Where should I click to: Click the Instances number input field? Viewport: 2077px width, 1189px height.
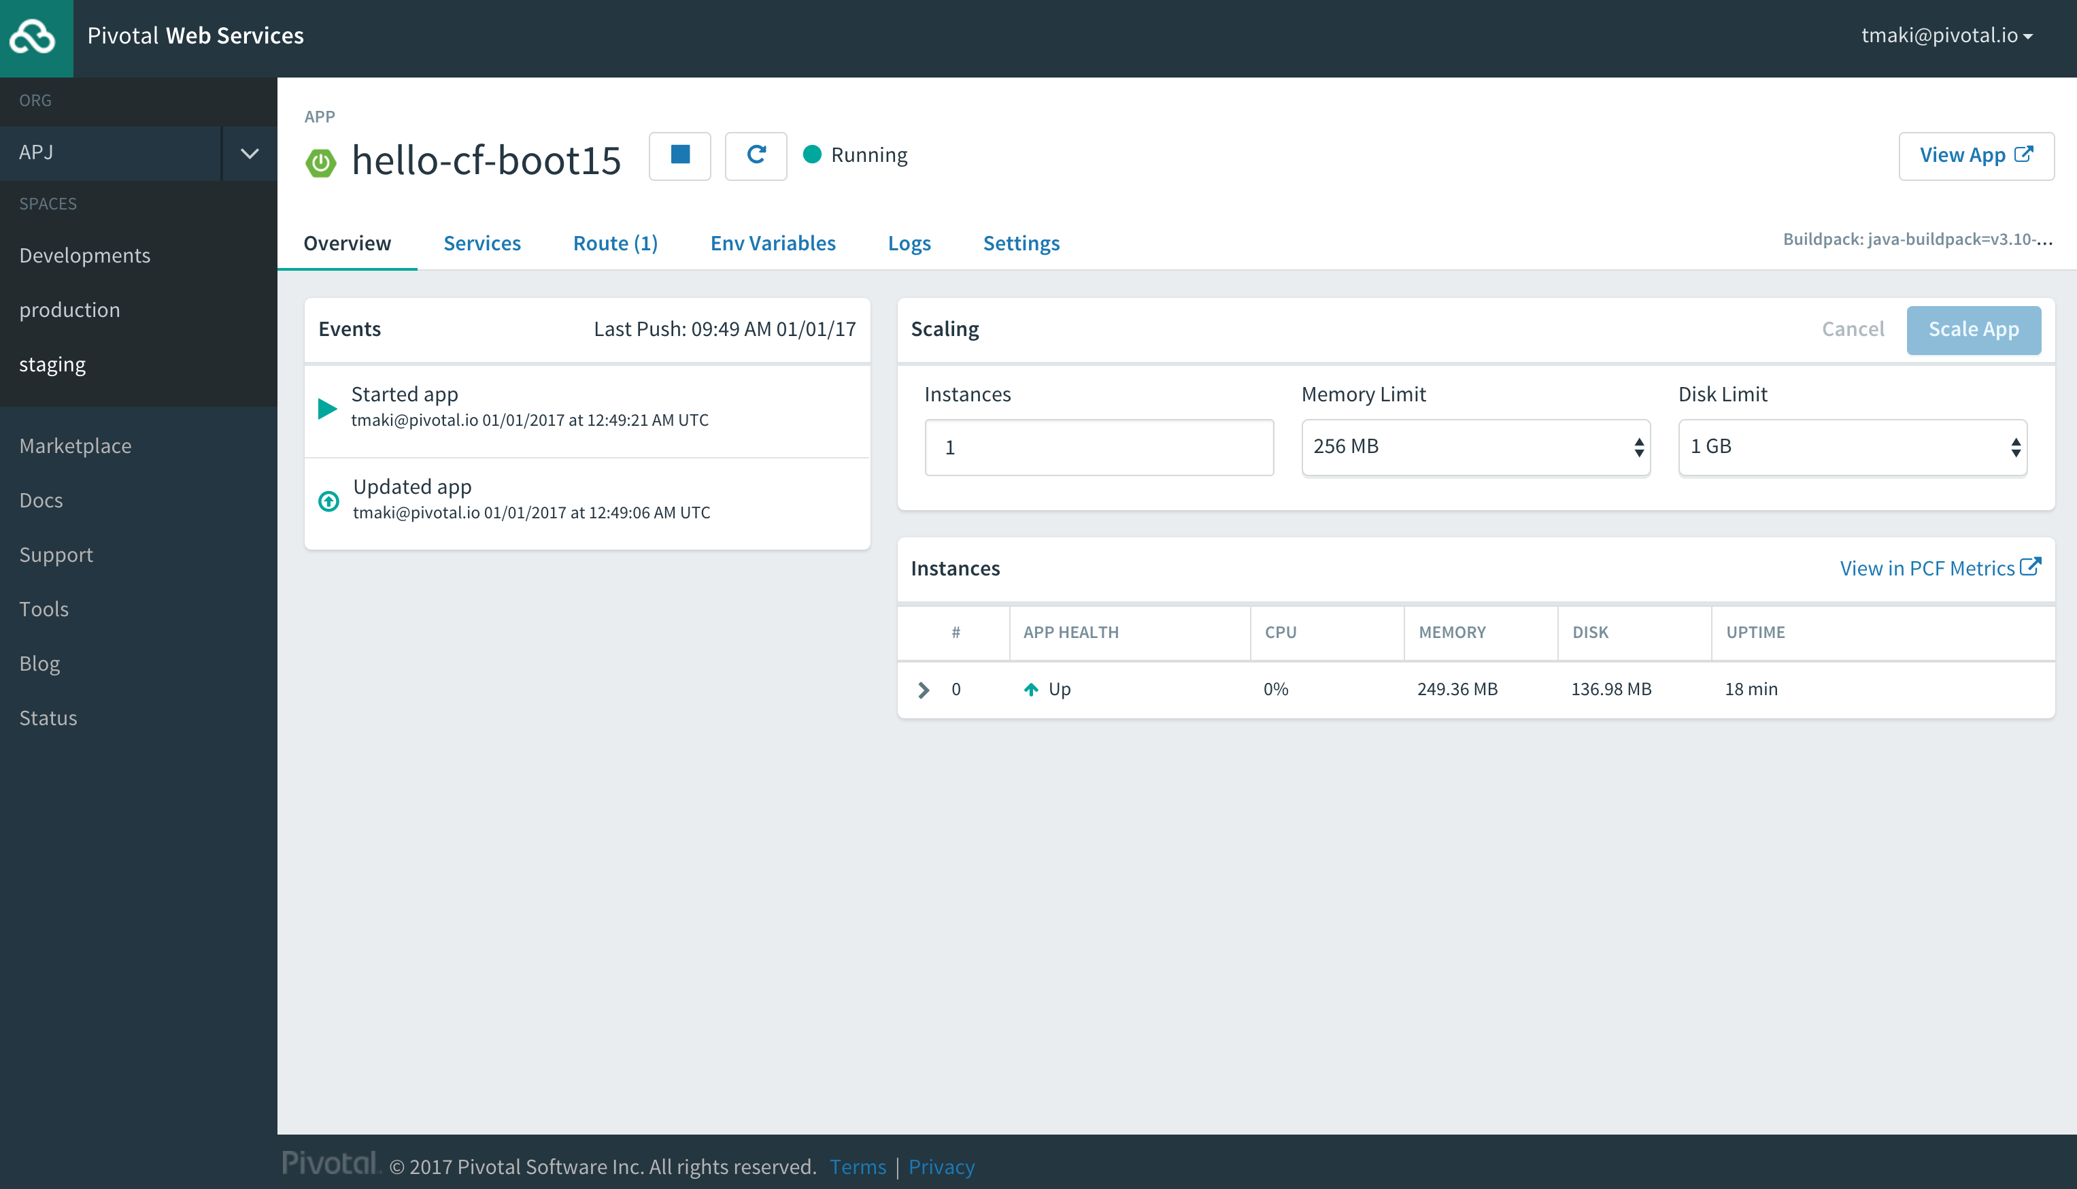[1098, 448]
